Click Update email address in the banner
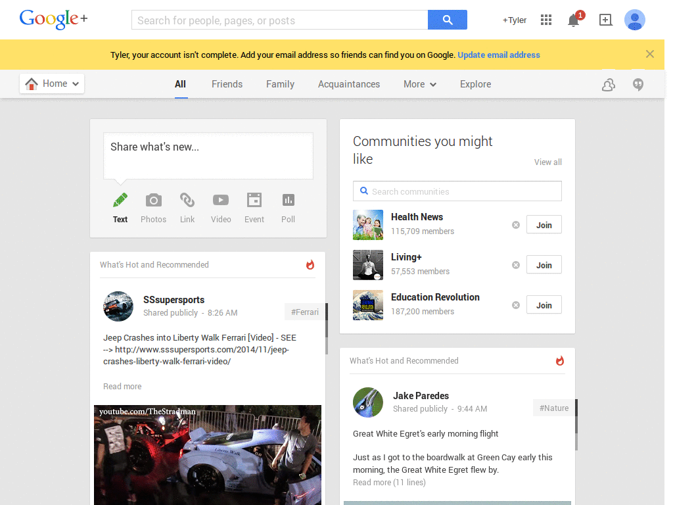 499,55
